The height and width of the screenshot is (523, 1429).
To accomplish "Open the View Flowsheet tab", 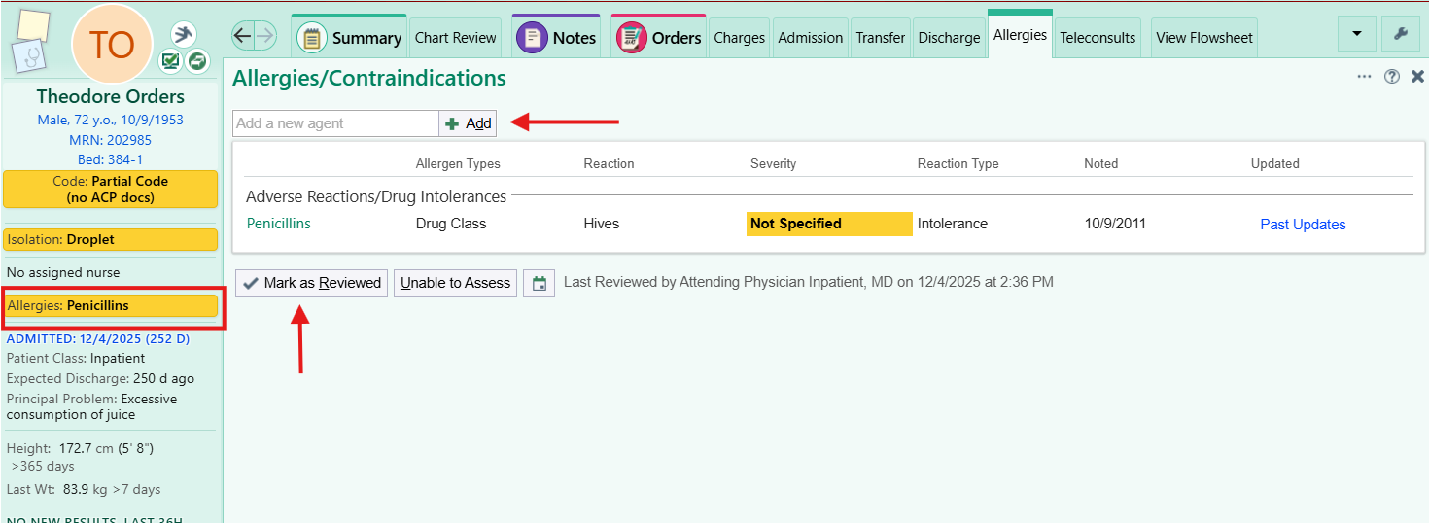I will (x=1204, y=38).
